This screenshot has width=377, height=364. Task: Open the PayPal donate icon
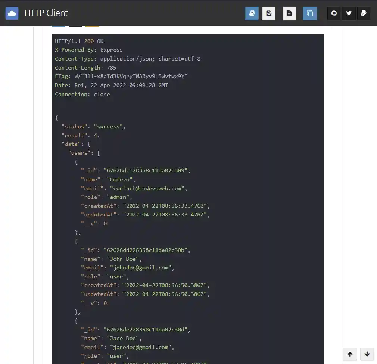click(x=364, y=13)
